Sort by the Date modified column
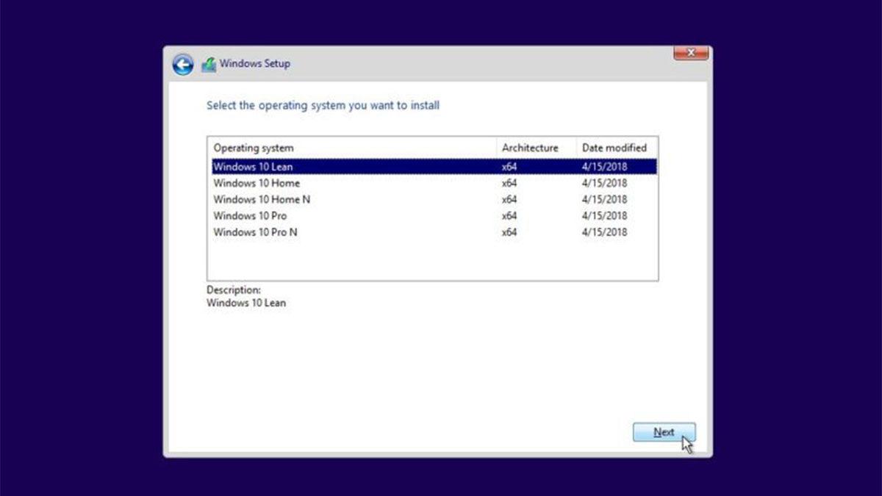The width and height of the screenshot is (882, 496). click(x=614, y=148)
